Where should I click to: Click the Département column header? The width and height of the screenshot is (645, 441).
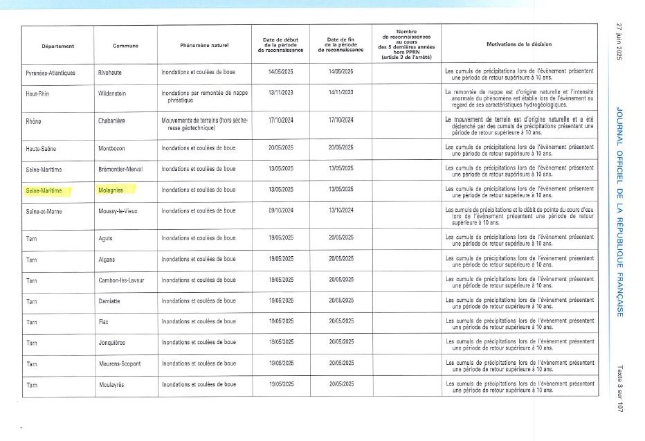click(57, 46)
